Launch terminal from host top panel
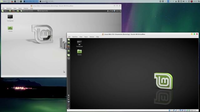 pos(15,1)
